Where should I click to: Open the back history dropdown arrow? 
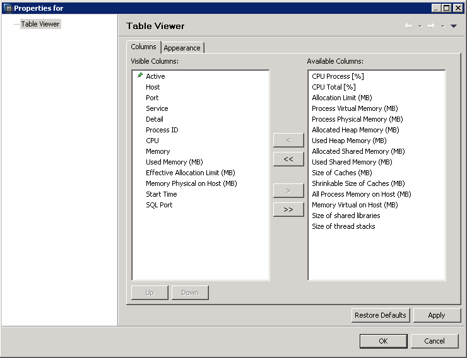coord(420,26)
